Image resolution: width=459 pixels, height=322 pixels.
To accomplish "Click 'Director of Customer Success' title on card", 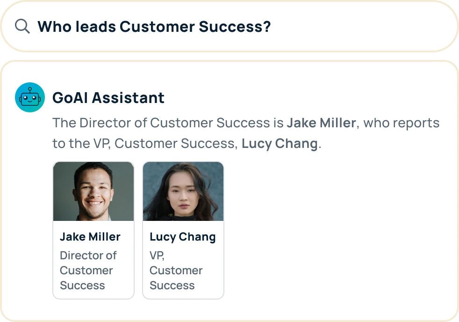I will pyautogui.click(x=88, y=271).
